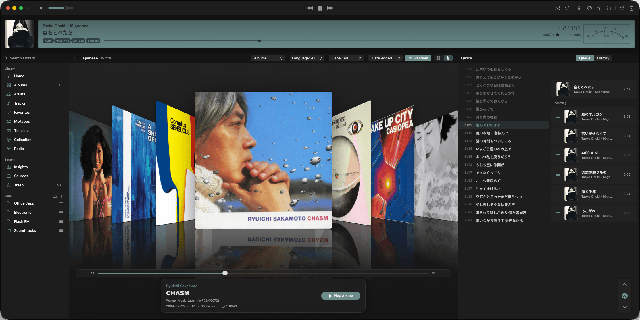Click the Taeko Onuki now playing artwork
The image size is (640, 320).
[x=19, y=34]
